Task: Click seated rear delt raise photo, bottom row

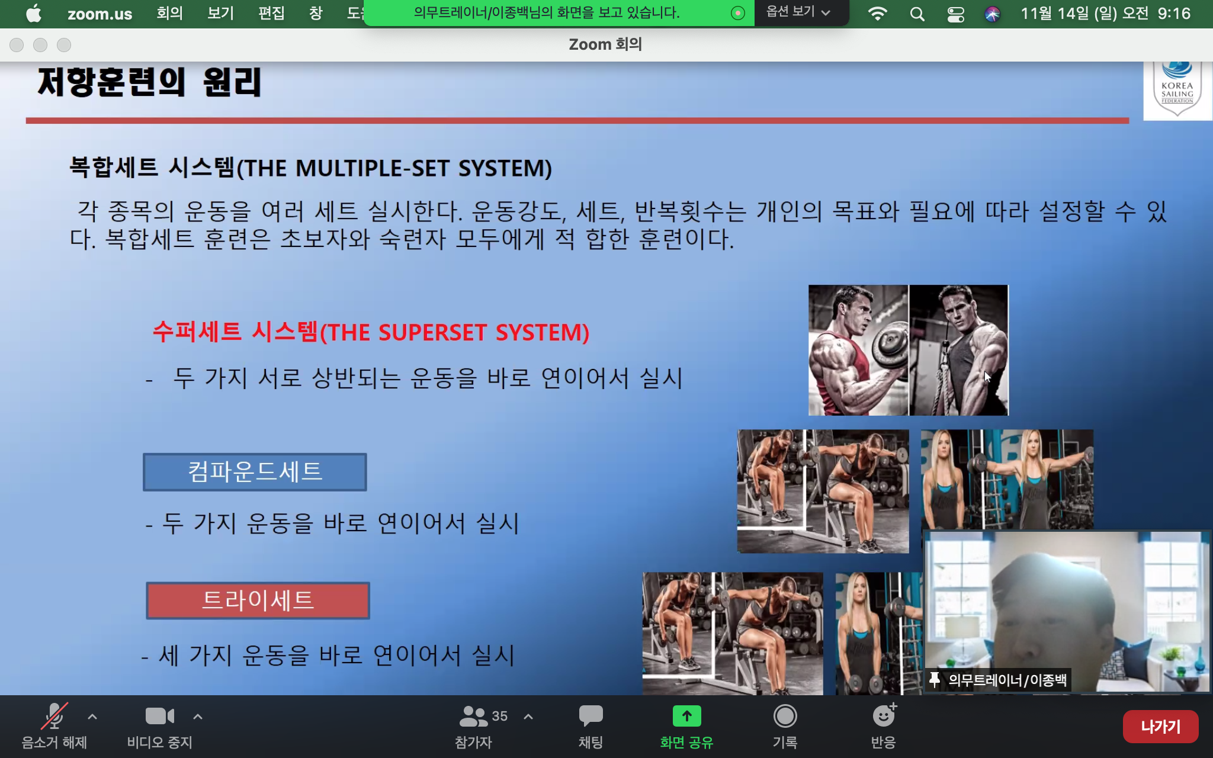Action: (733, 634)
